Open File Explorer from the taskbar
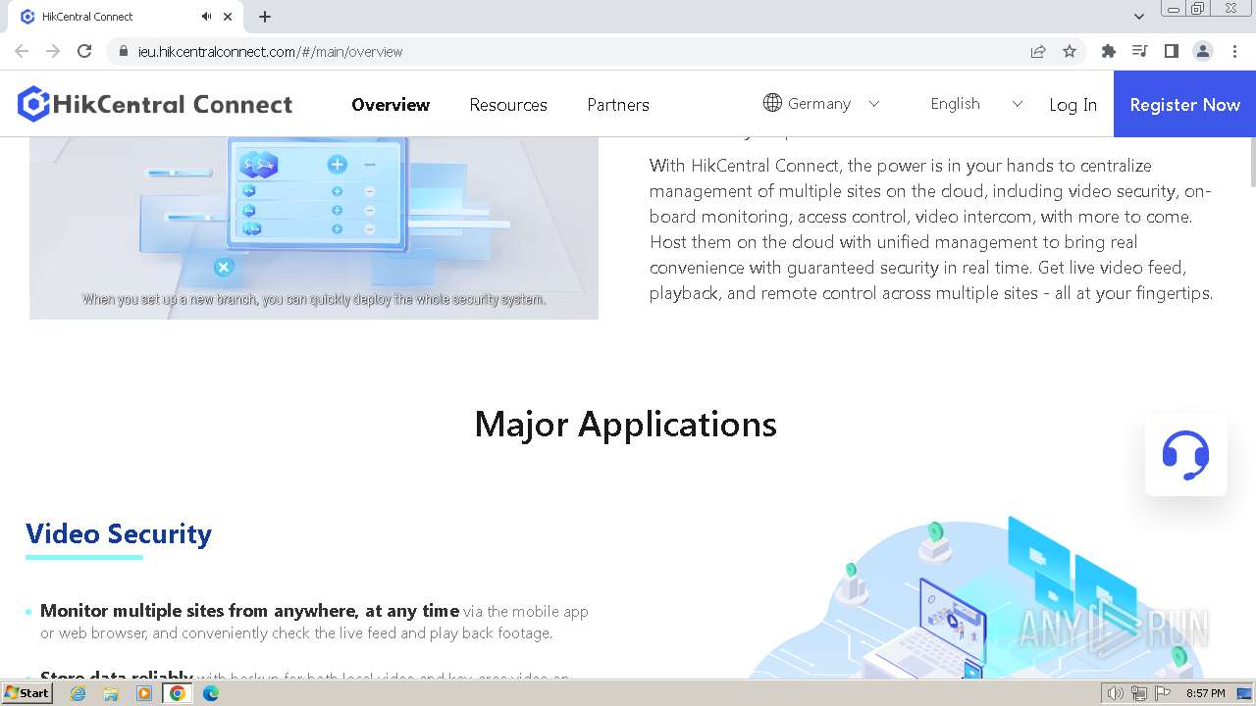The height and width of the screenshot is (706, 1256). (111, 693)
